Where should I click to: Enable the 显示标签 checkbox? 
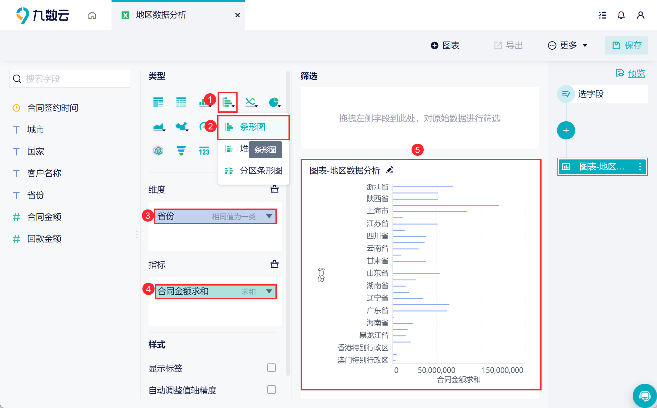point(271,368)
